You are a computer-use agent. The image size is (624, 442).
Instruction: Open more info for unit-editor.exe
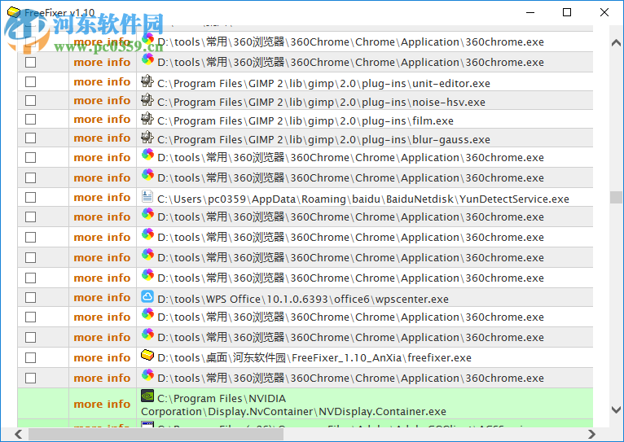(102, 82)
